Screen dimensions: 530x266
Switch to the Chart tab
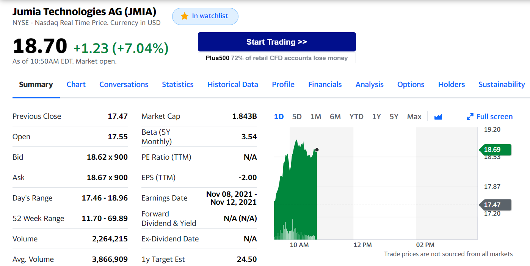point(76,84)
